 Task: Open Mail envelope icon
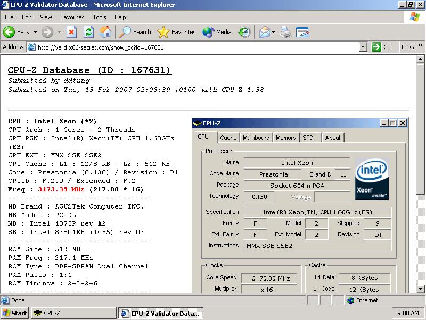pyautogui.click(x=264, y=32)
